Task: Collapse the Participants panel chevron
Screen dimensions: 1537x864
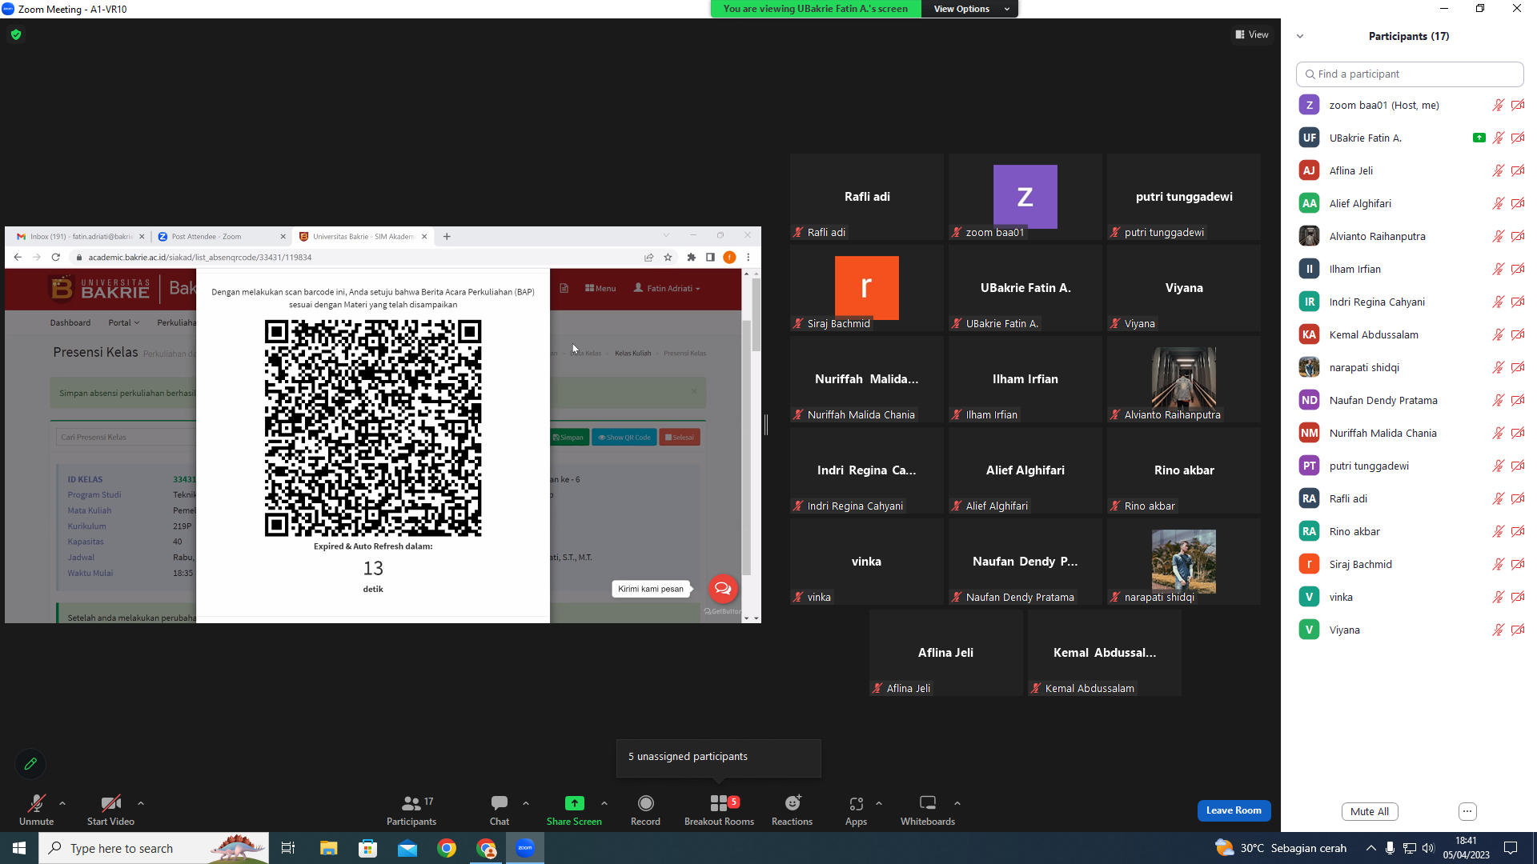Action: point(1300,36)
